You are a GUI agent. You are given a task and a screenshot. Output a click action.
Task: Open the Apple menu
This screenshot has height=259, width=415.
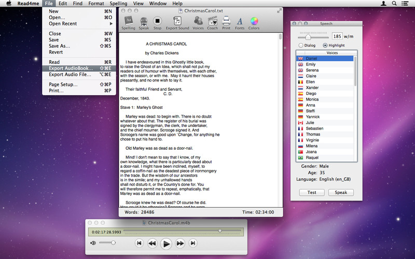[9, 4]
